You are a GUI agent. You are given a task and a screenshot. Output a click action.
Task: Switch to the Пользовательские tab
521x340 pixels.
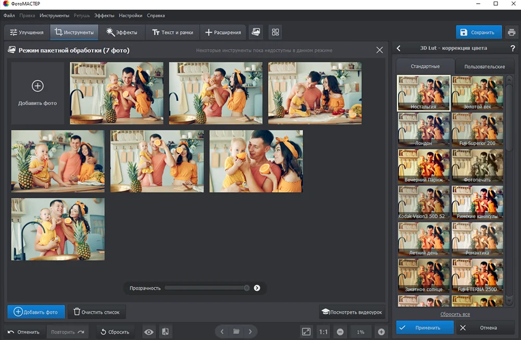click(485, 67)
